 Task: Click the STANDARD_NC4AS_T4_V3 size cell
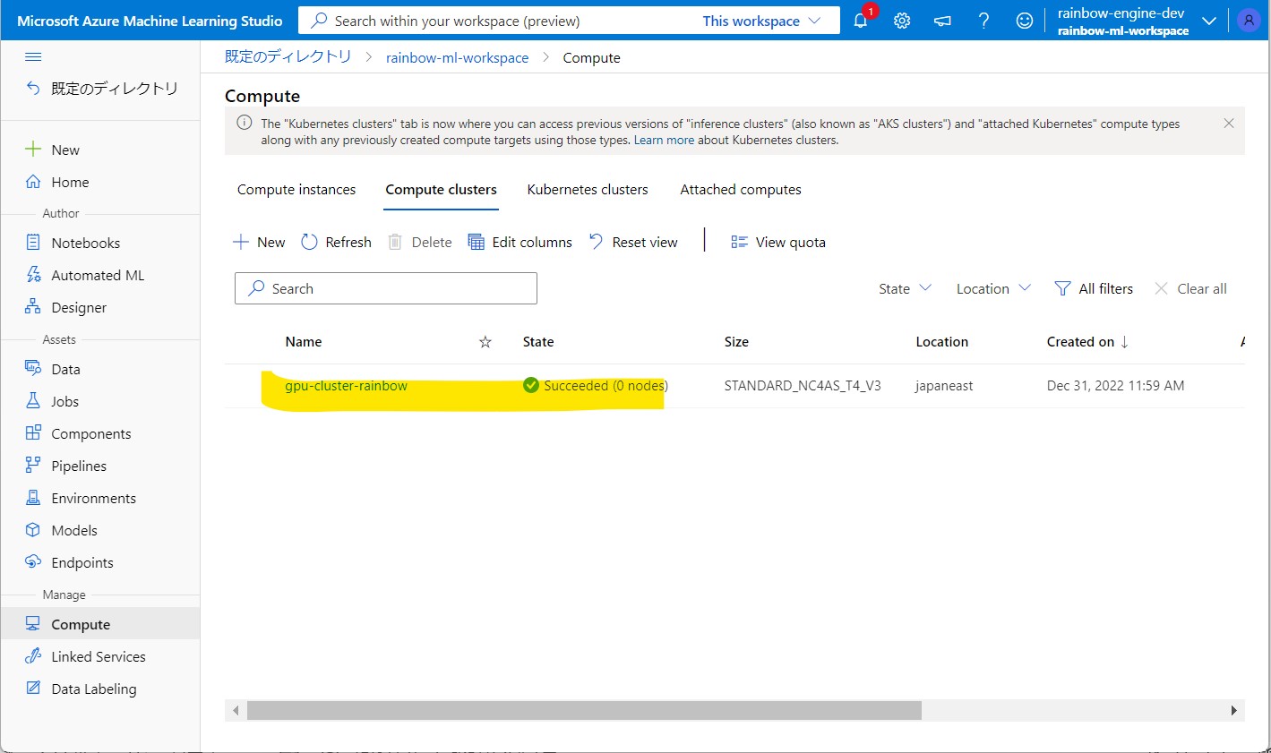coord(803,386)
